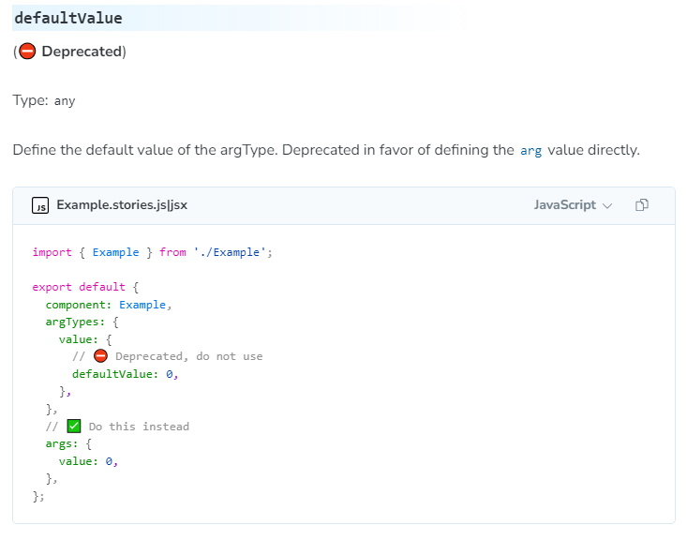
Task: Expand the language chevron next to JavaScript
Action: (x=607, y=205)
